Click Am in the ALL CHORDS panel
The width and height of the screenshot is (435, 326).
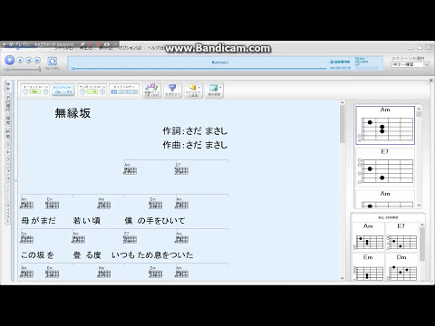(368, 237)
